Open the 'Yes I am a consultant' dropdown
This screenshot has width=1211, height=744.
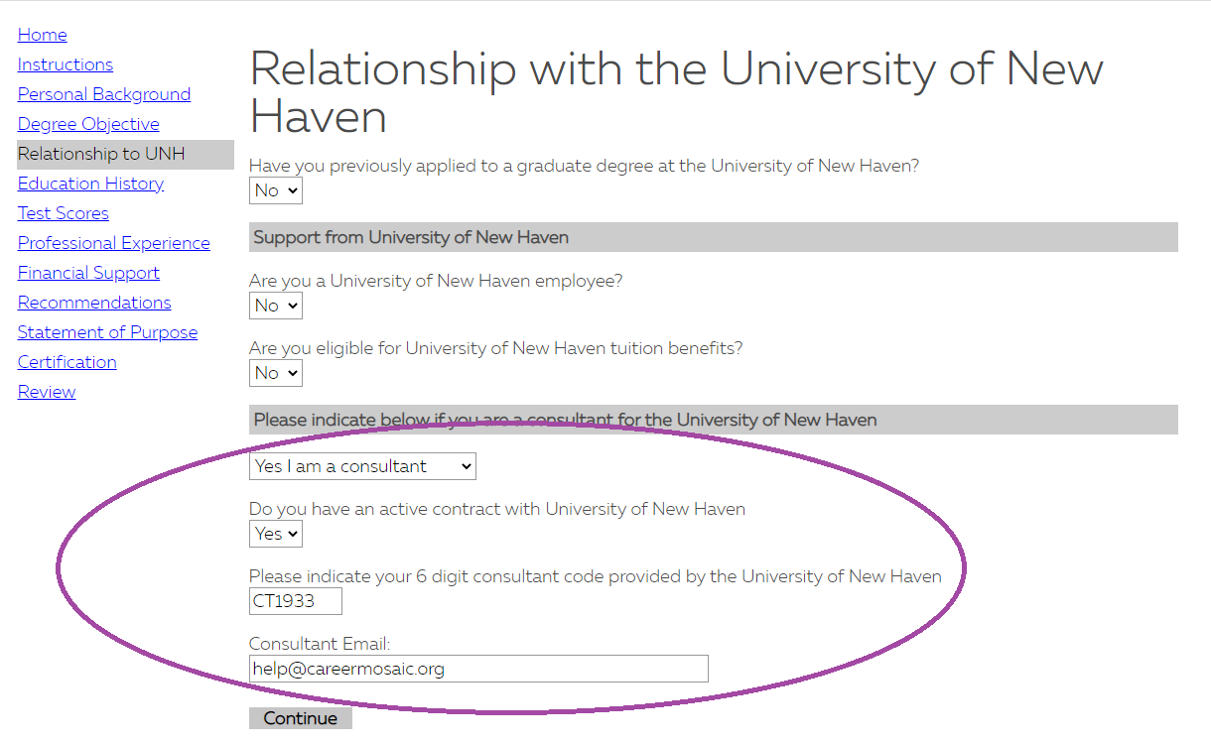click(x=362, y=466)
